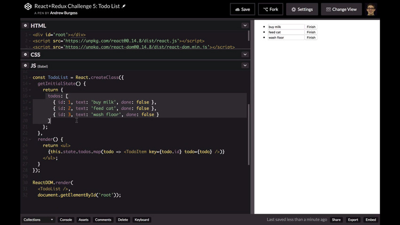Expand CSS panel dropdown chevron
Screen dimensions: 400x225
click(245, 54)
